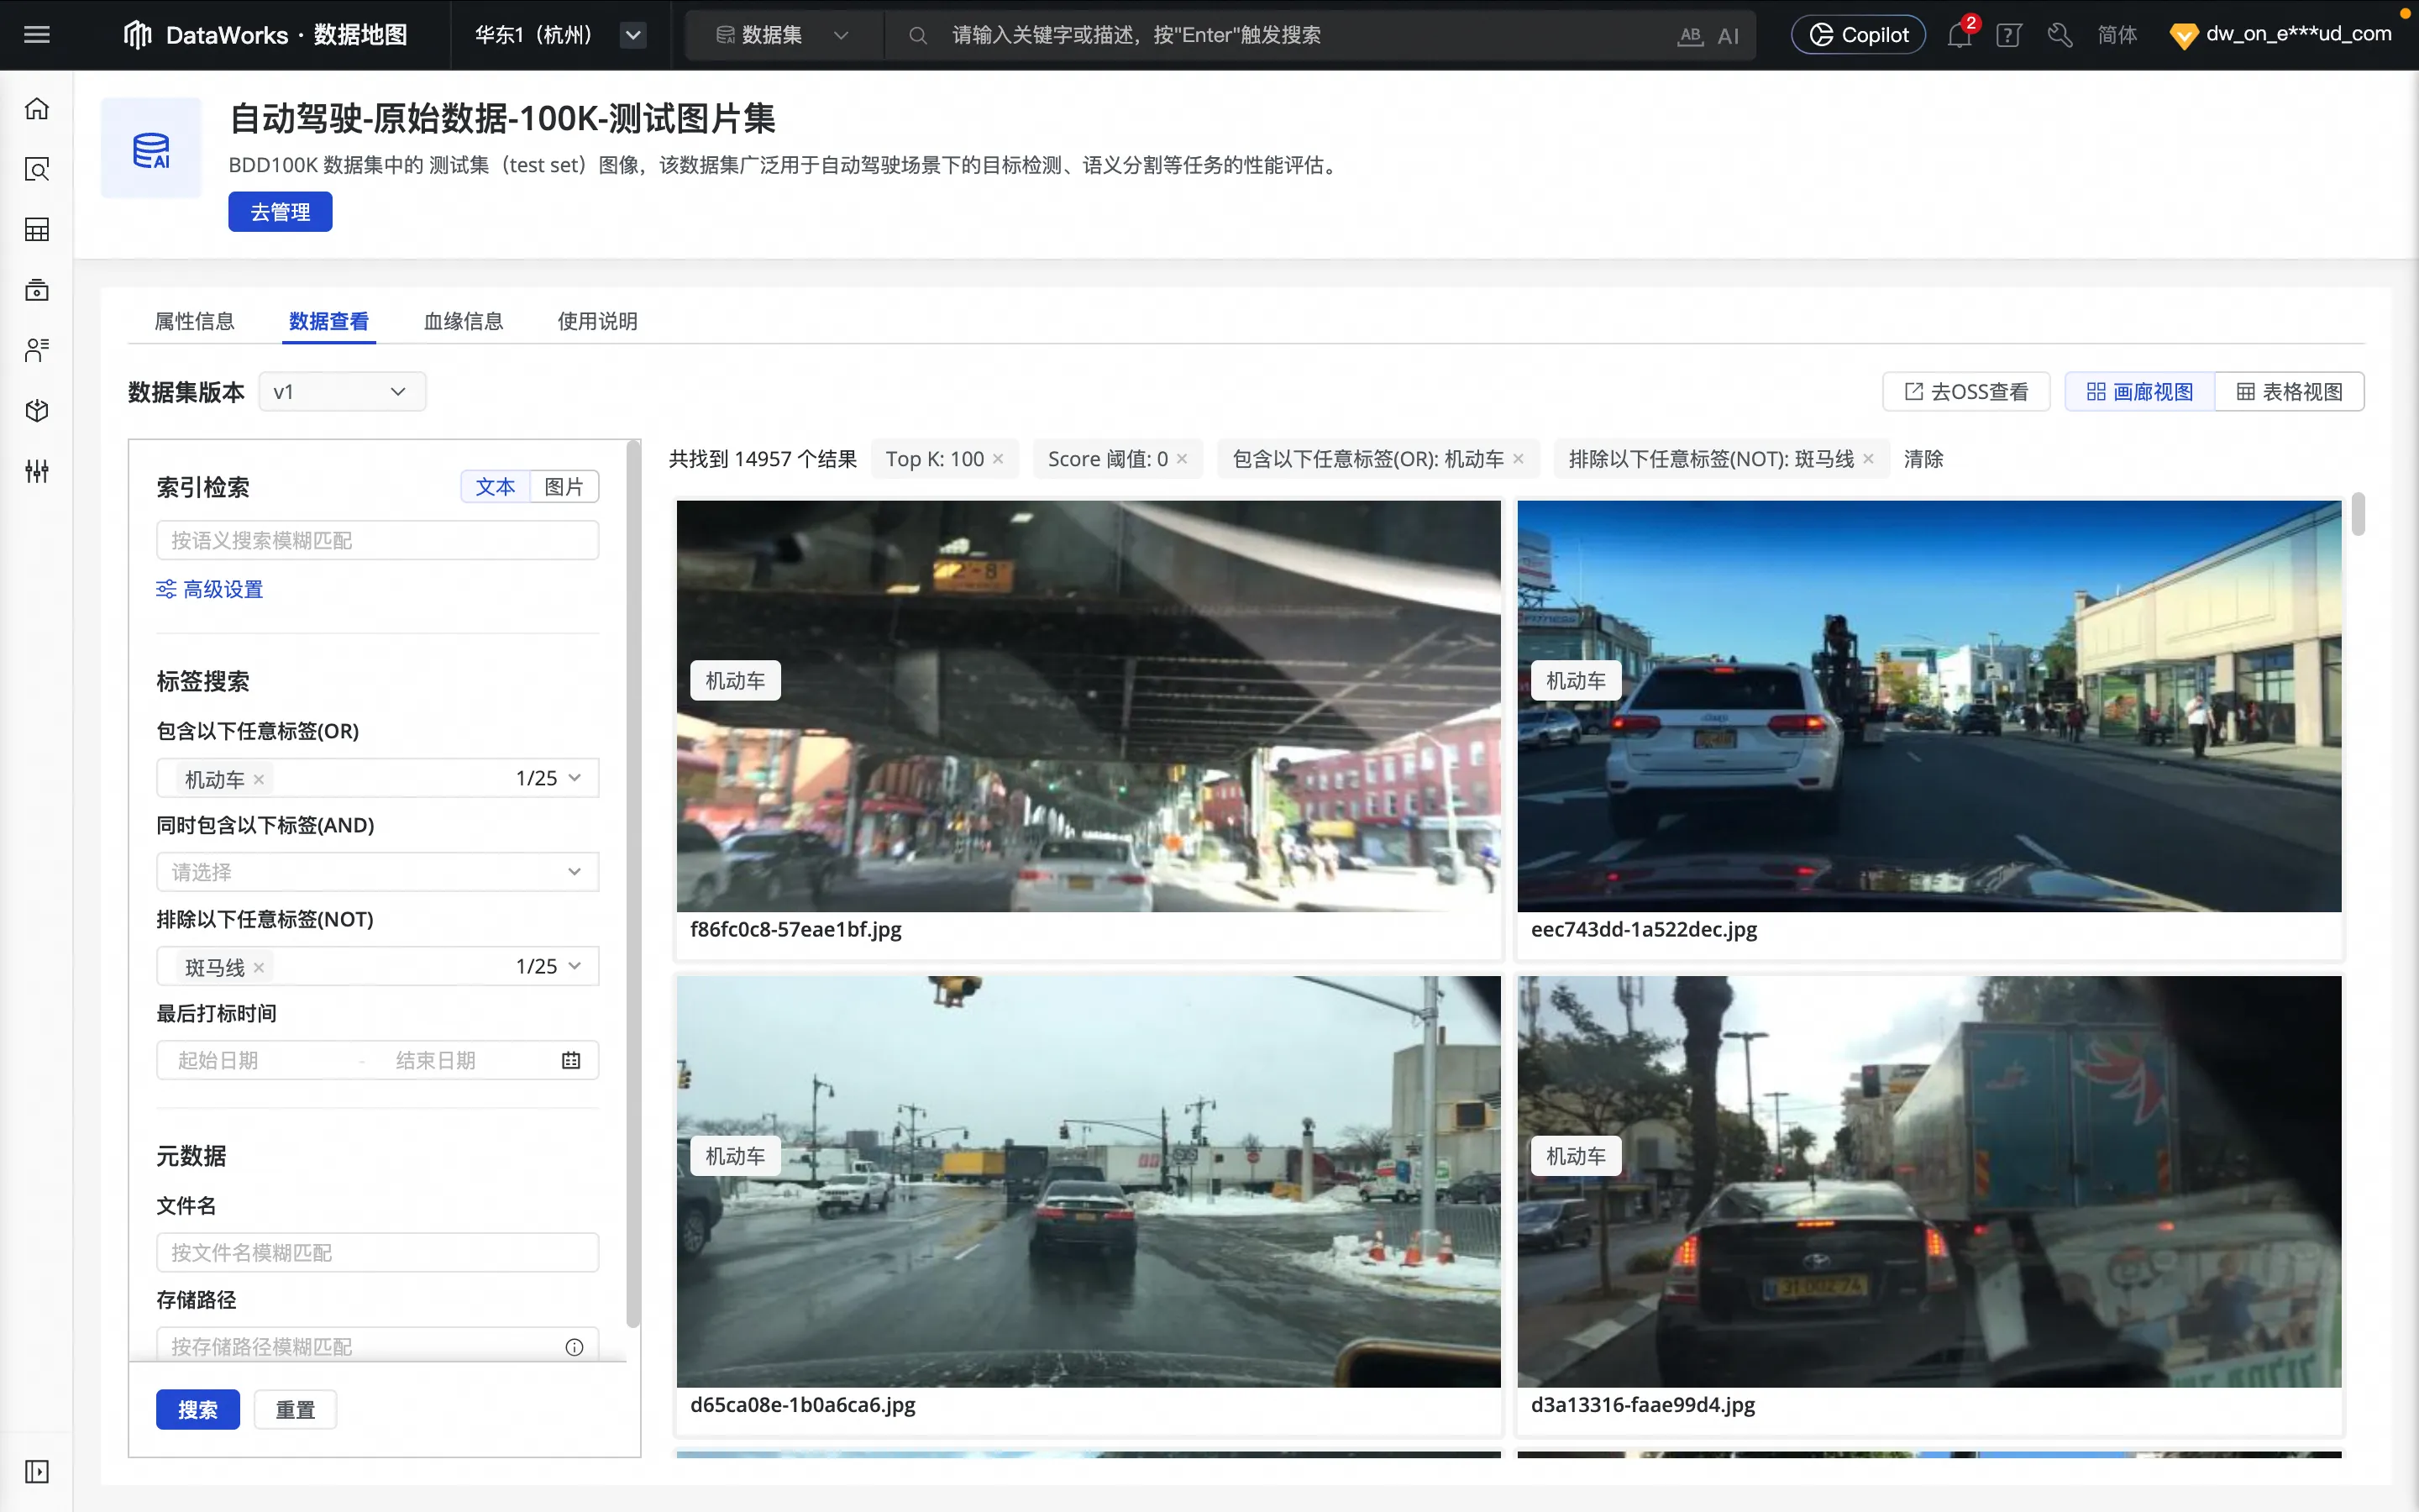Click the 去管理 button

point(280,211)
